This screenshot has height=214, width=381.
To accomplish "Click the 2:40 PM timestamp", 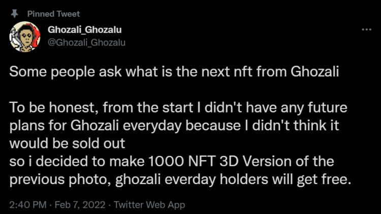I will pyautogui.click(x=28, y=205).
